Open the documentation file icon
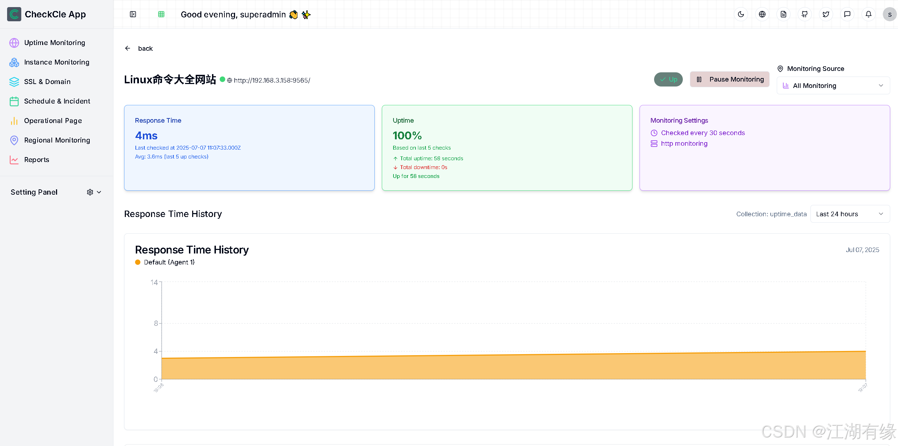 click(783, 14)
